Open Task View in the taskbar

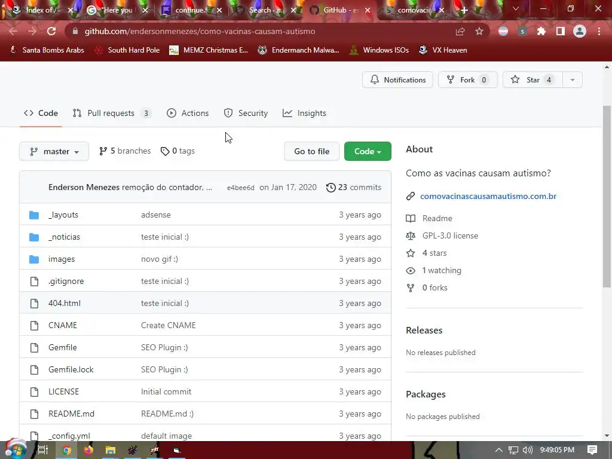coord(42,451)
